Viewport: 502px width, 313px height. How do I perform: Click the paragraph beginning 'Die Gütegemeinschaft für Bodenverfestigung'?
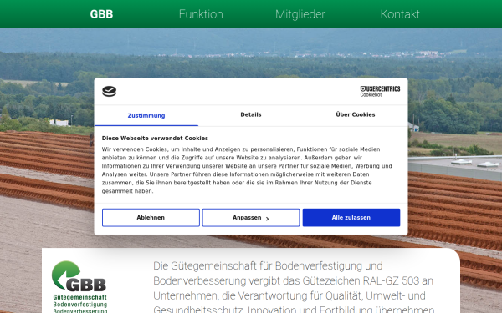click(294, 288)
